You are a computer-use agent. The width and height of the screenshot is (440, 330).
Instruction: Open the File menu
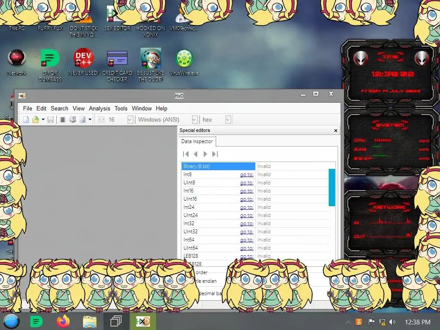click(x=27, y=108)
